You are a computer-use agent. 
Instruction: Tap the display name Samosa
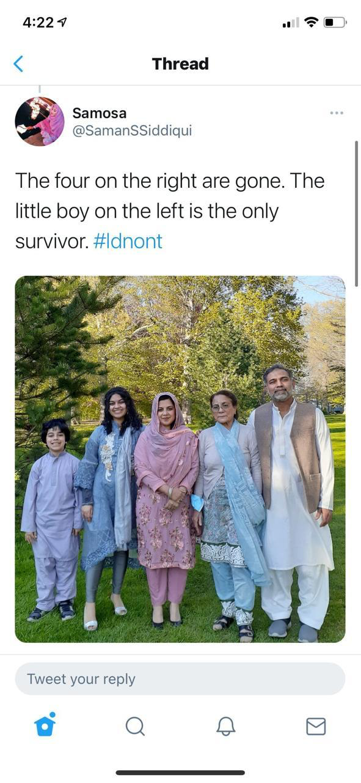pos(100,113)
